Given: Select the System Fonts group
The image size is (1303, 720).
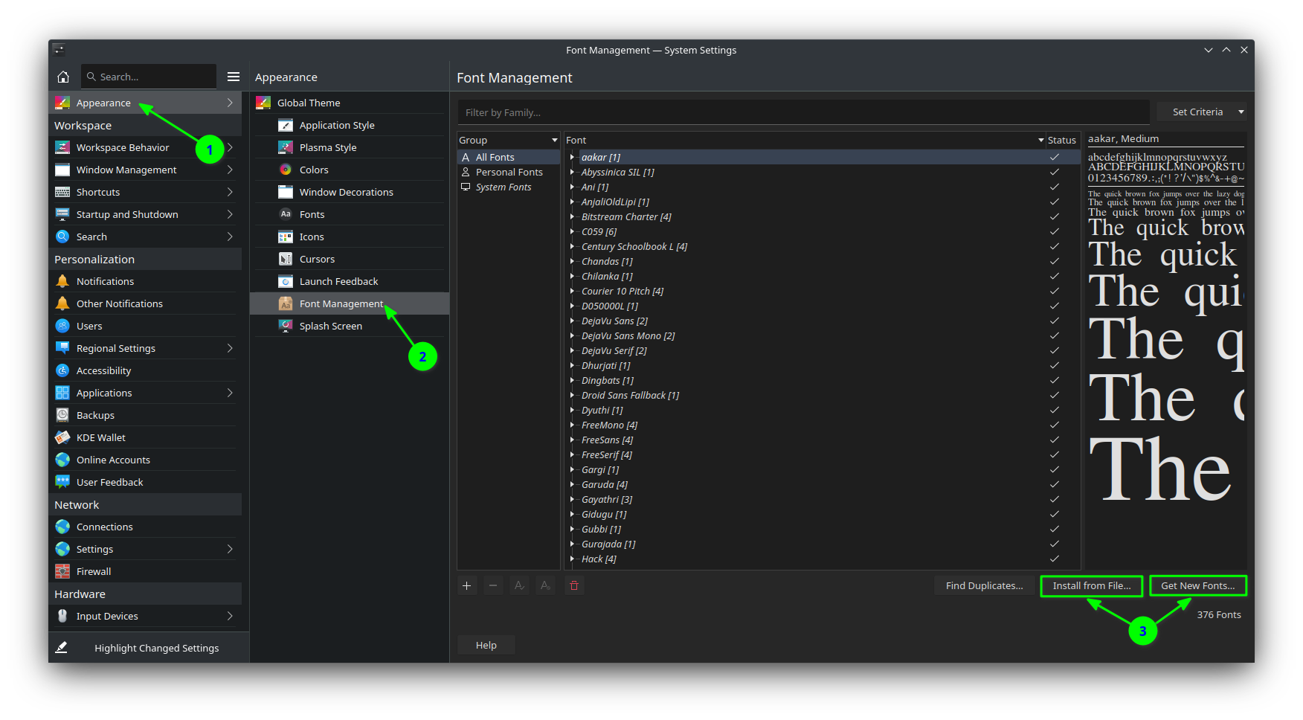Looking at the screenshot, I should [x=509, y=187].
